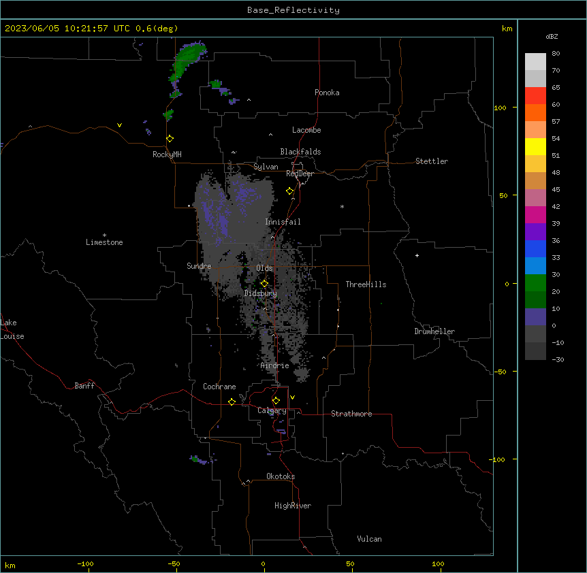Click the Base_Reflectivity title
The height and width of the screenshot is (573, 587).
pyautogui.click(x=293, y=10)
